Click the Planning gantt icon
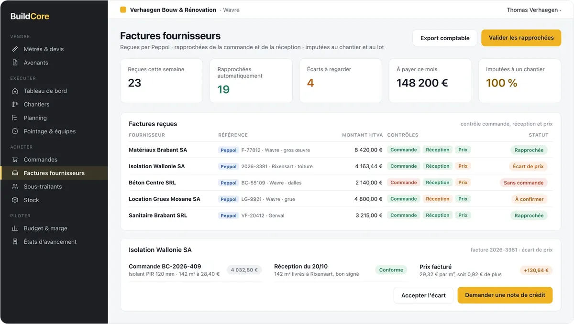574x324 pixels. (x=15, y=118)
